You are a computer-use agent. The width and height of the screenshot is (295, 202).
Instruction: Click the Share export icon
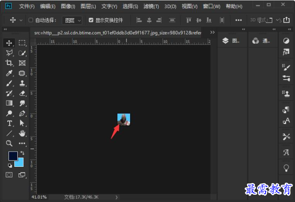[287, 20]
